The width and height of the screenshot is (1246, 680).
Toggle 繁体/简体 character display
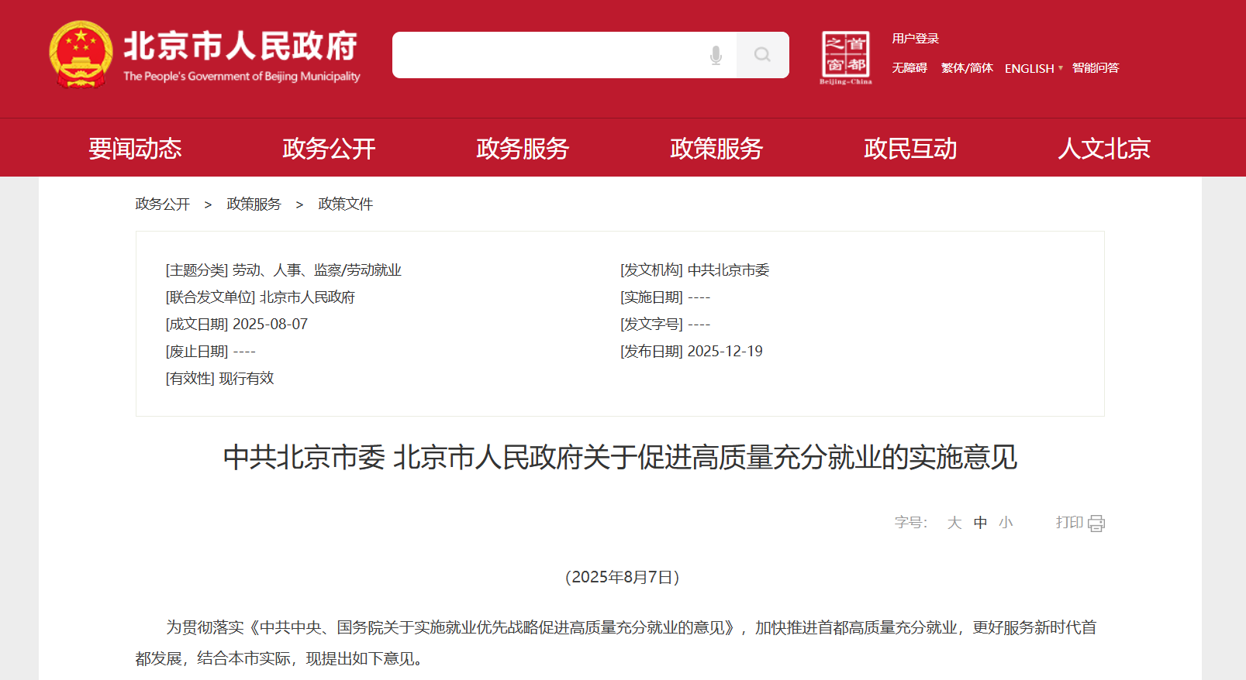click(x=966, y=68)
